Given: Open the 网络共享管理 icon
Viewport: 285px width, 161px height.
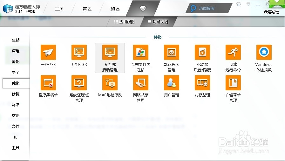Looking at the screenshot, I should tap(141, 83).
